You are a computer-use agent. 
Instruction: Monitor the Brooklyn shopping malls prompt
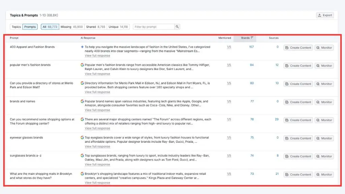pos(324,175)
